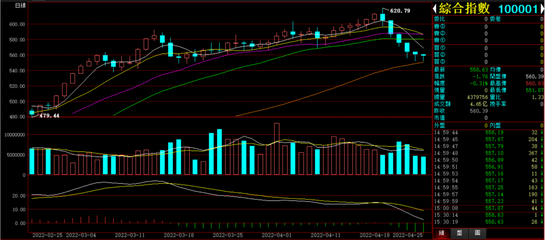Select the 14:59:48 trade row
Viewport: 545px width, 240px height.
point(487,153)
